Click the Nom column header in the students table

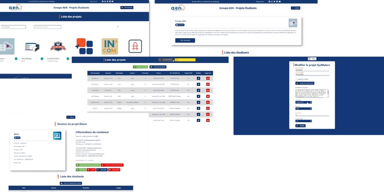(24, 188)
